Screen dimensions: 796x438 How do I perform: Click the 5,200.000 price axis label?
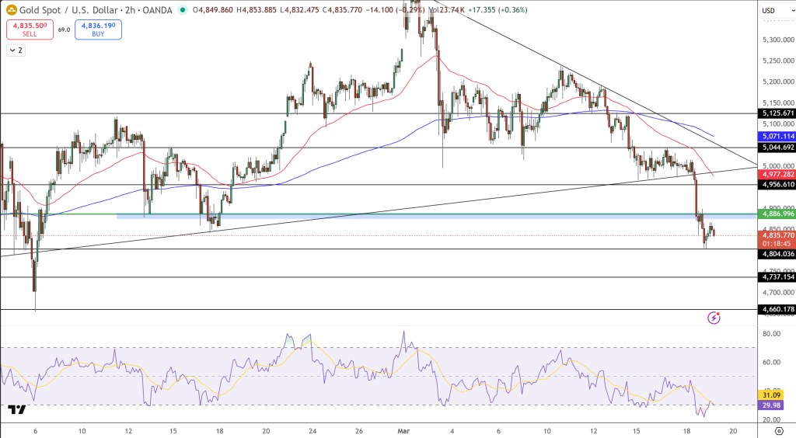coord(779,82)
